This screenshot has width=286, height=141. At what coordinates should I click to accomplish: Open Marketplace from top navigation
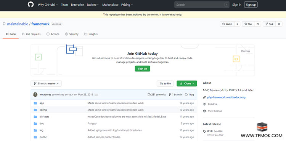pyautogui.click(x=110, y=5)
